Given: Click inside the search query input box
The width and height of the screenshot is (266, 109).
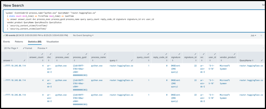Looking at the screenshot, I should click(134, 21).
